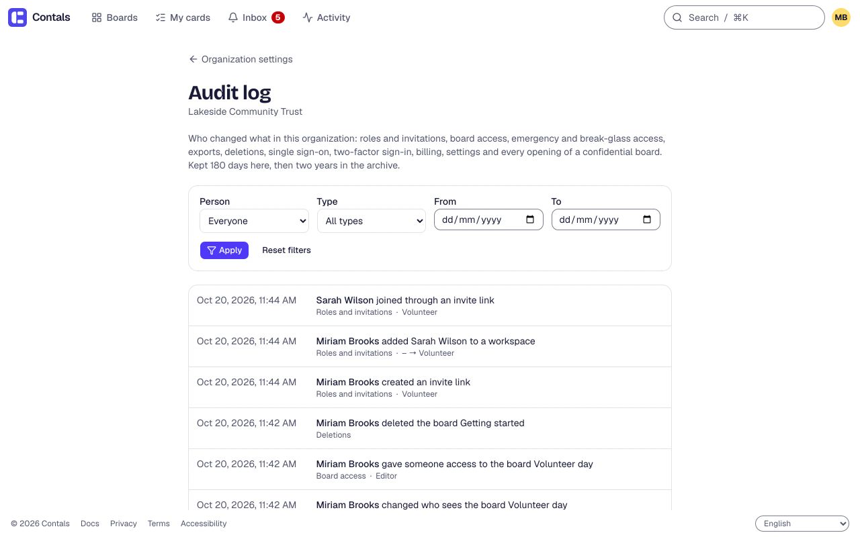
Task: Open the Person filter dropdown
Action: [x=254, y=221]
